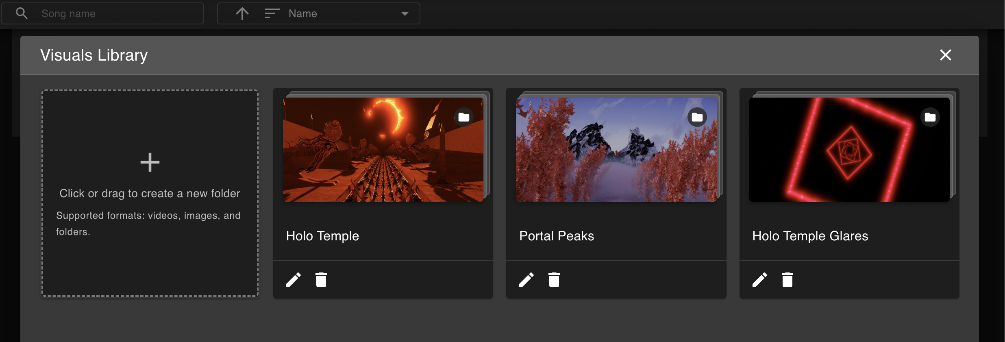Click the search magnifier icon
Viewport: 1005px width, 342px height.
point(22,13)
